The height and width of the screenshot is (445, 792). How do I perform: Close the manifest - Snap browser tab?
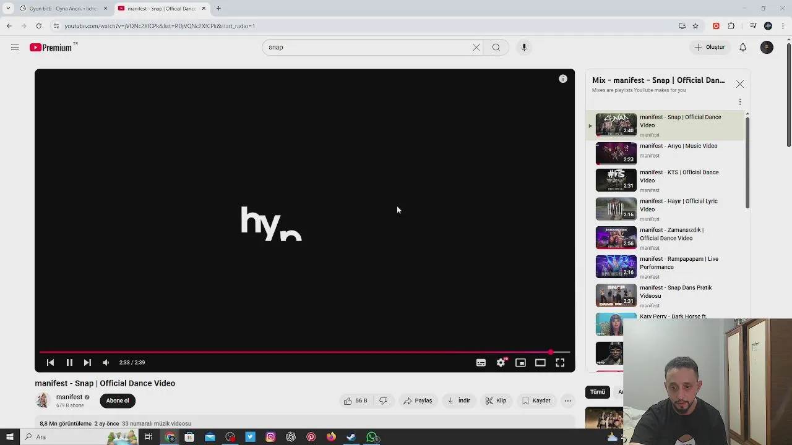point(204,9)
